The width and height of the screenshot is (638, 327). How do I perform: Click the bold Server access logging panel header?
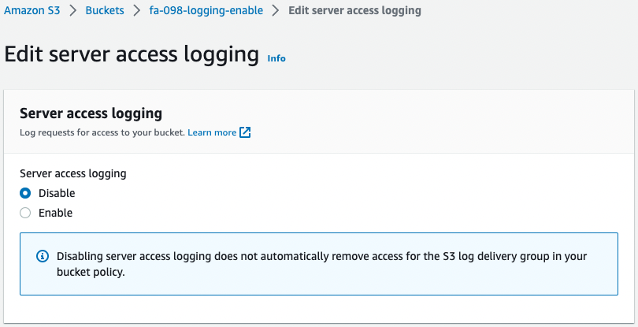pyautogui.click(x=91, y=113)
